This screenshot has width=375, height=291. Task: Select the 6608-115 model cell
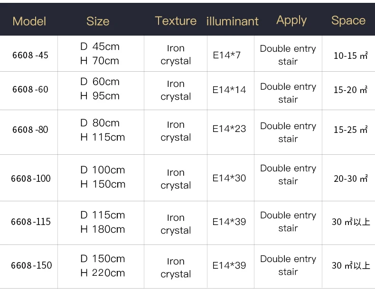click(31, 222)
